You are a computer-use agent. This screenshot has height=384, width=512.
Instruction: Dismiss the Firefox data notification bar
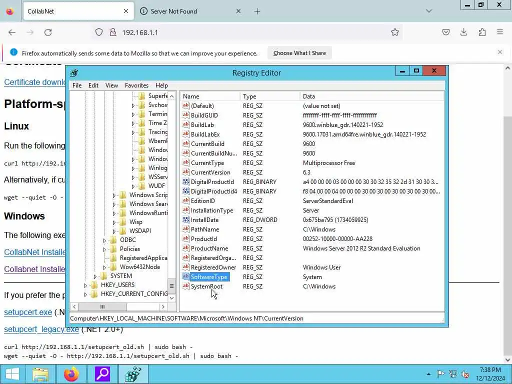coord(500,52)
